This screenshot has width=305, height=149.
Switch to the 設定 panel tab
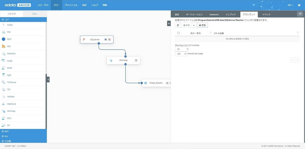click(177, 14)
